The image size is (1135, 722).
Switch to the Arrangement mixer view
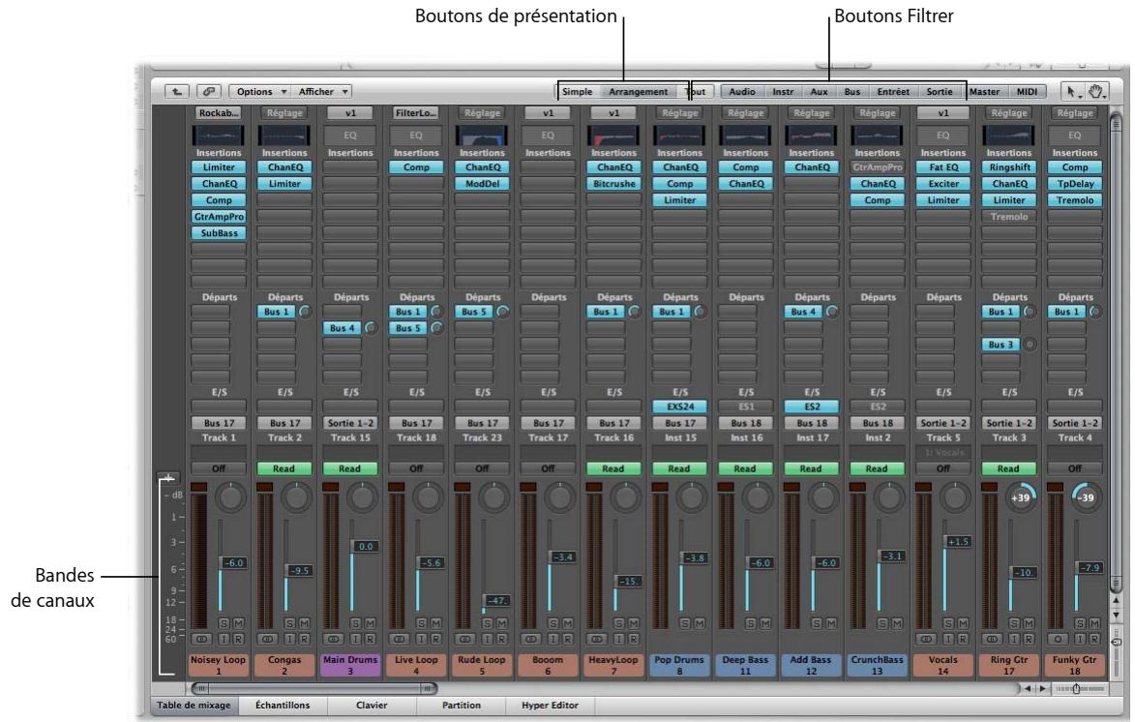coord(638,92)
